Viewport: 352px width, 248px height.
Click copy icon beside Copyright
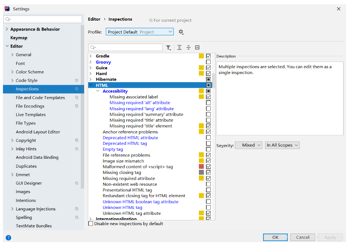tap(77, 140)
